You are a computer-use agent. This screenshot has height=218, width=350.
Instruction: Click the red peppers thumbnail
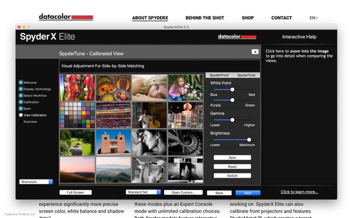point(77,88)
